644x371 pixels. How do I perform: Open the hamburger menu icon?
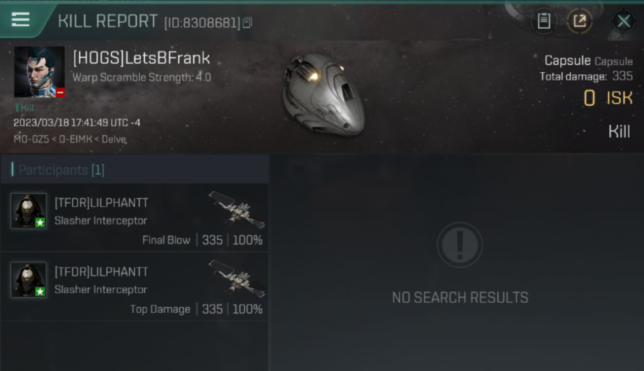(20, 19)
